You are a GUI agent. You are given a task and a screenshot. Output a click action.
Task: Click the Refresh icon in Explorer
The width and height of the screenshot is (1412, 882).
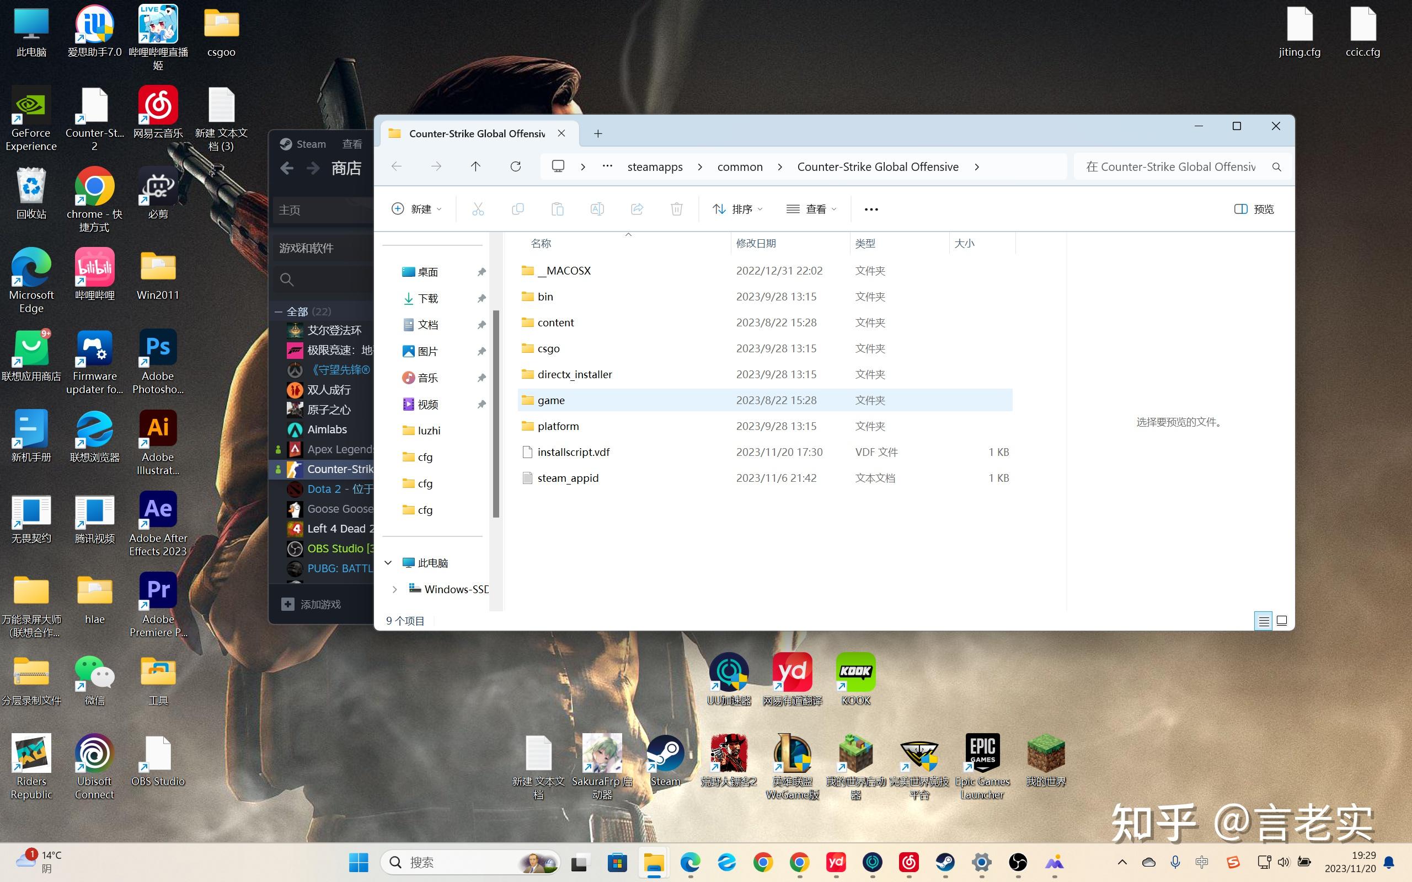(x=515, y=167)
